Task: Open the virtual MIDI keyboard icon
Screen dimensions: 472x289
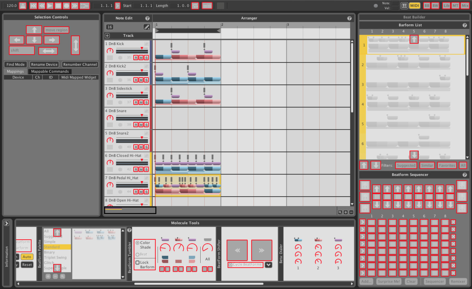Action: (404, 6)
